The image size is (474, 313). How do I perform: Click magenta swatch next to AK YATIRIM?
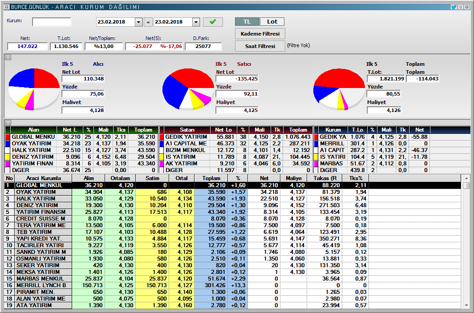pyautogui.click(x=162, y=164)
